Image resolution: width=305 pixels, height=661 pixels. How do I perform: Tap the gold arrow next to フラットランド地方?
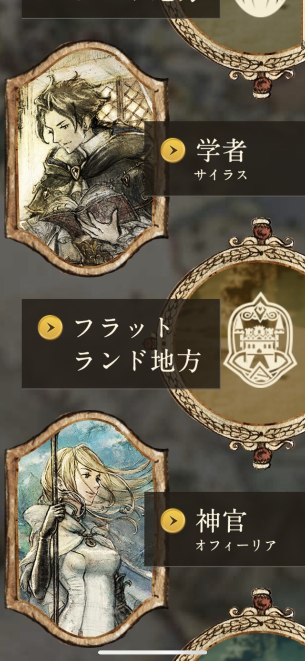(50, 328)
